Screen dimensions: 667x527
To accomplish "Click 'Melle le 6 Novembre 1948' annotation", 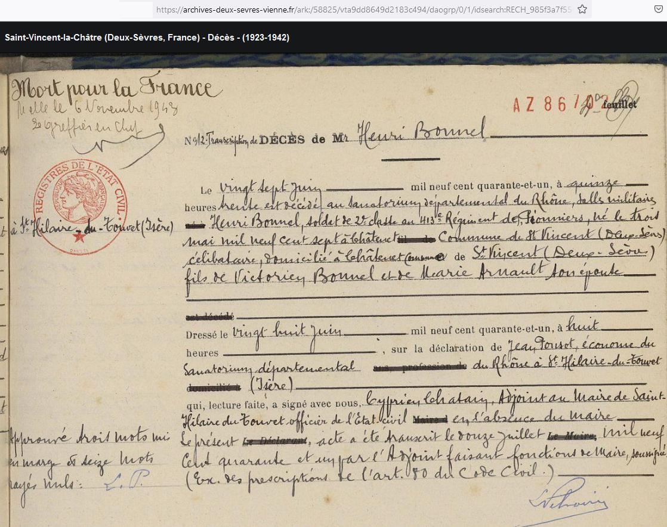I will (97, 109).
